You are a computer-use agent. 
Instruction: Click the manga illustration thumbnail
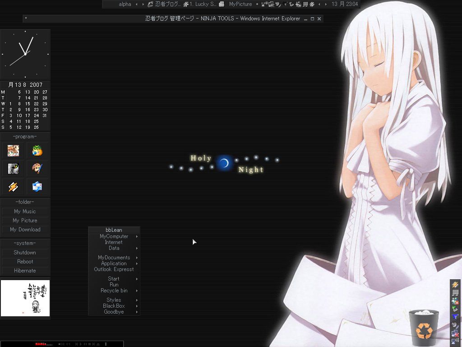[x=25, y=298]
